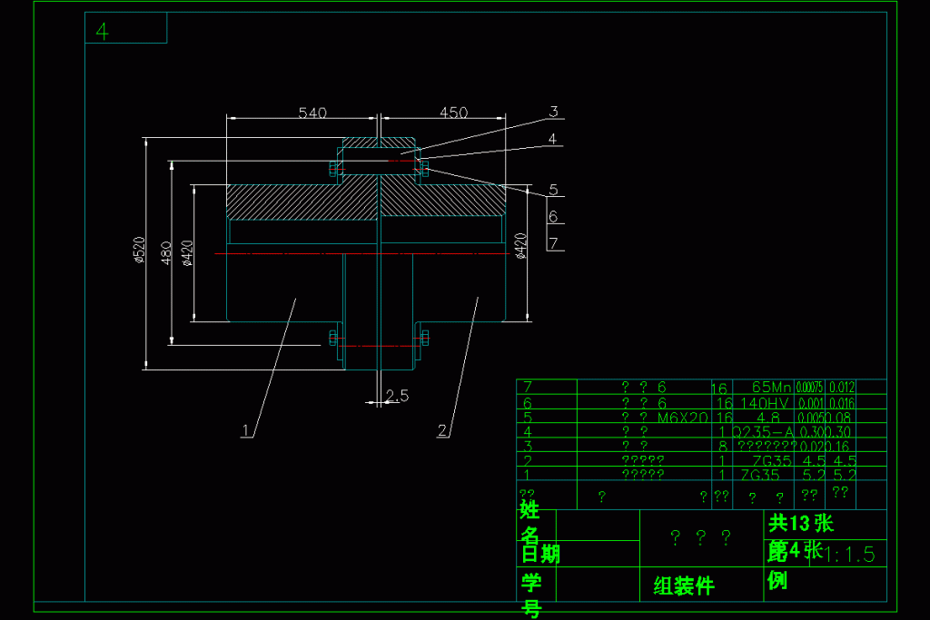Screen dimensions: 930x620
Task: Click the ø520 diameter dimension label
Action: coord(139,250)
